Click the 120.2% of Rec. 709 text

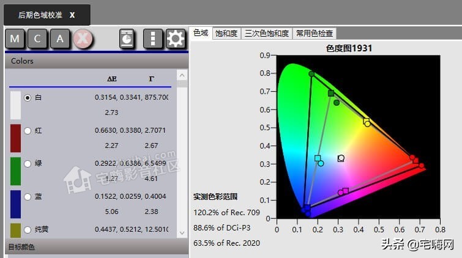[x=226, y=212]
